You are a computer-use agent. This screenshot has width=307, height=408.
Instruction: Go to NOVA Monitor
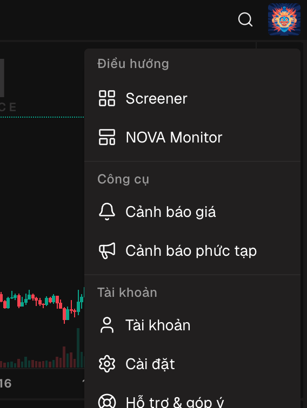[x=192, y=137]
